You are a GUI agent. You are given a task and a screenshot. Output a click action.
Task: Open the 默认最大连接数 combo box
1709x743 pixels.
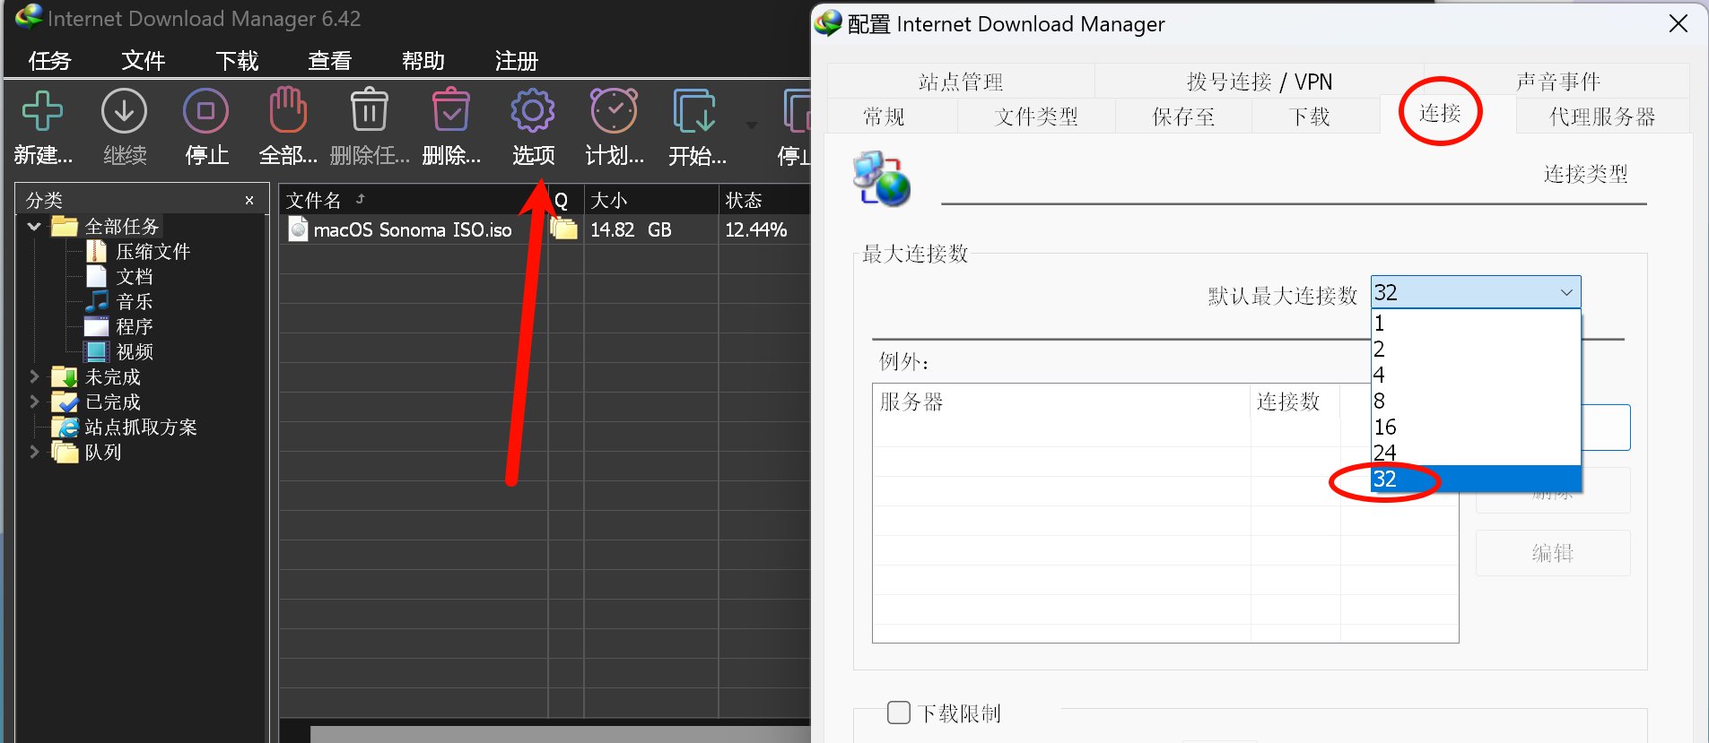1476,292
